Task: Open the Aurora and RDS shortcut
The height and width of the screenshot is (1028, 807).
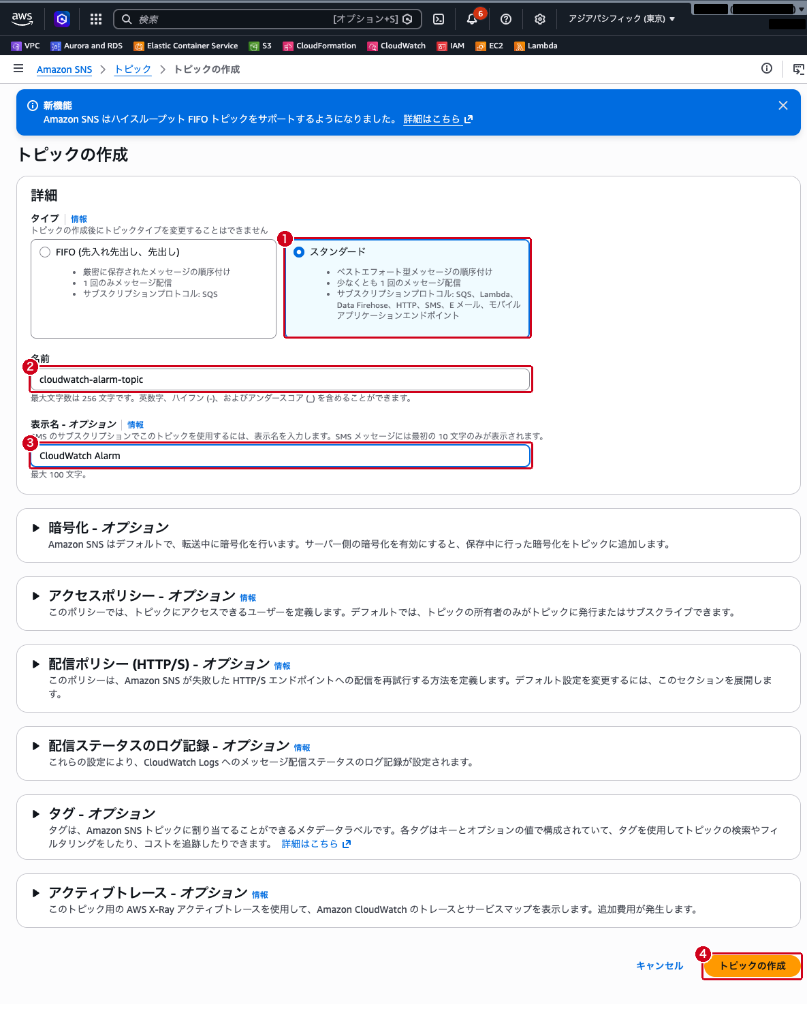Action: tap(86, 46)
